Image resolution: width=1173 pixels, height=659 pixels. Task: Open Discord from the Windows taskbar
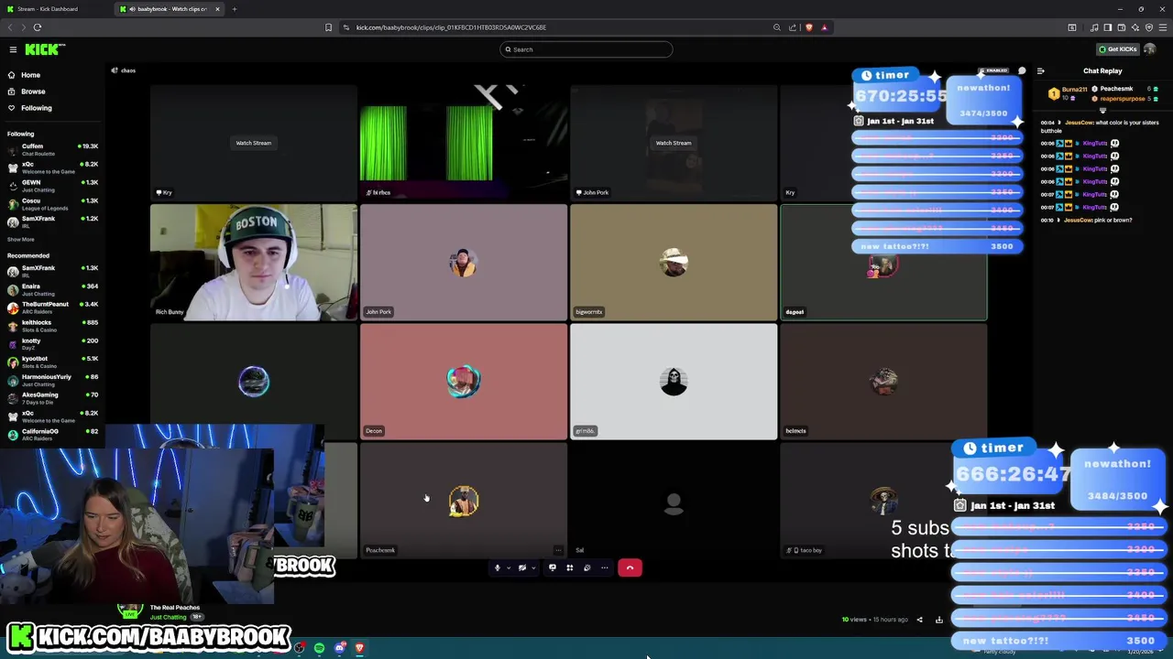point(339,648)
